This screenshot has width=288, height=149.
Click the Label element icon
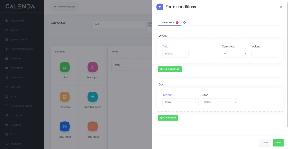(64, 67)
